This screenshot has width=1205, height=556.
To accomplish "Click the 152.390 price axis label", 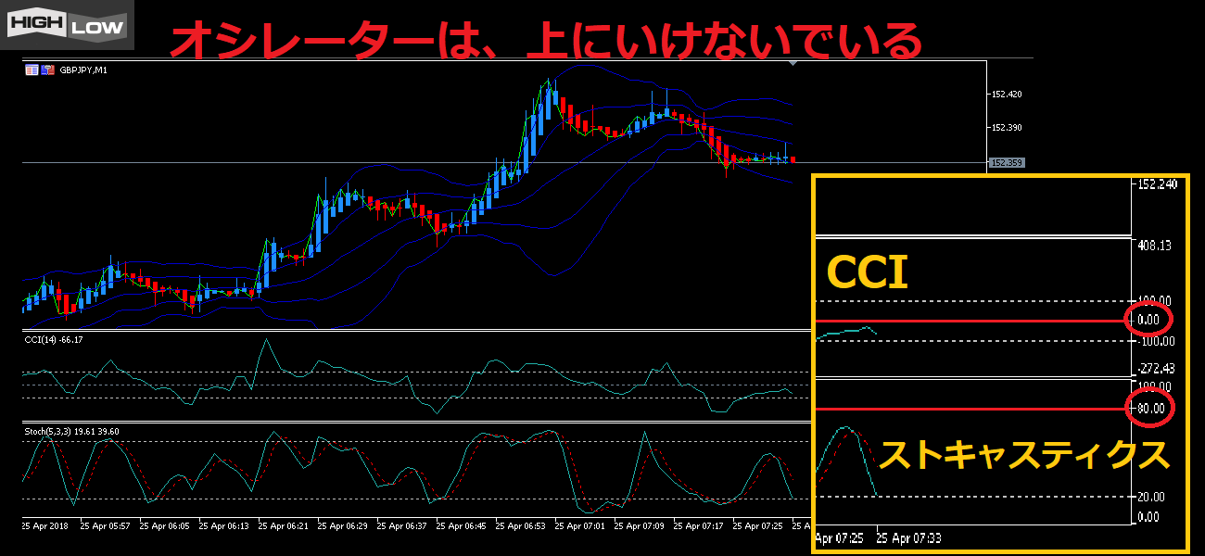I will point(1007,128).
